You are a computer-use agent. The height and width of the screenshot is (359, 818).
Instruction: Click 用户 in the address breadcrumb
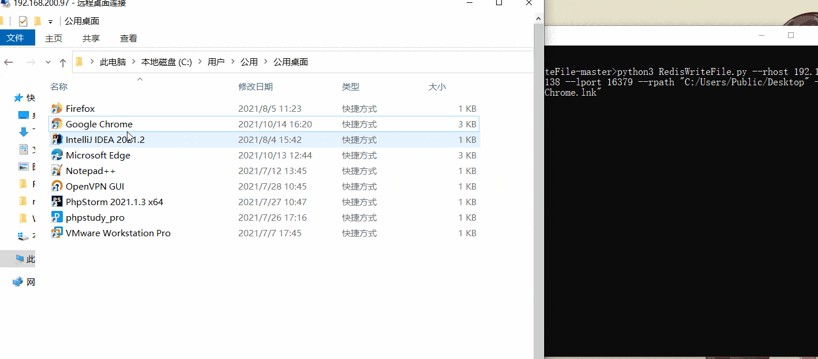point(216,62)
